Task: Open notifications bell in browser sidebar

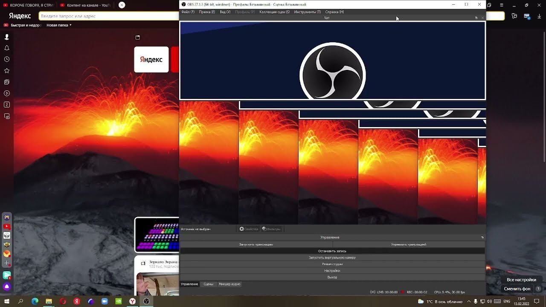Action: tap(7, 48)
